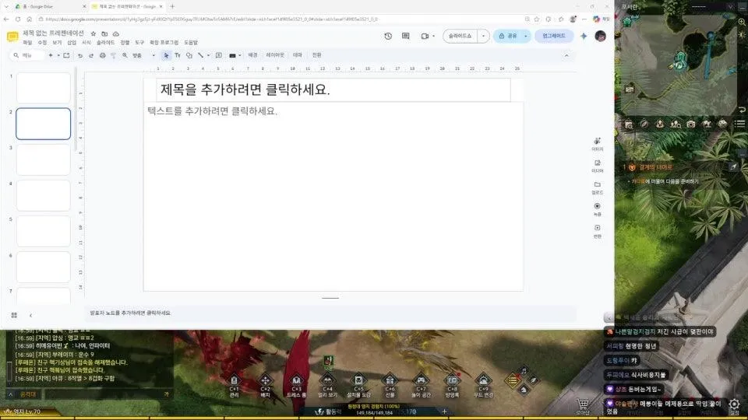Click the Layout toolbar button
The width and height of the screenshot is (748, 420).
pos(275,55)
